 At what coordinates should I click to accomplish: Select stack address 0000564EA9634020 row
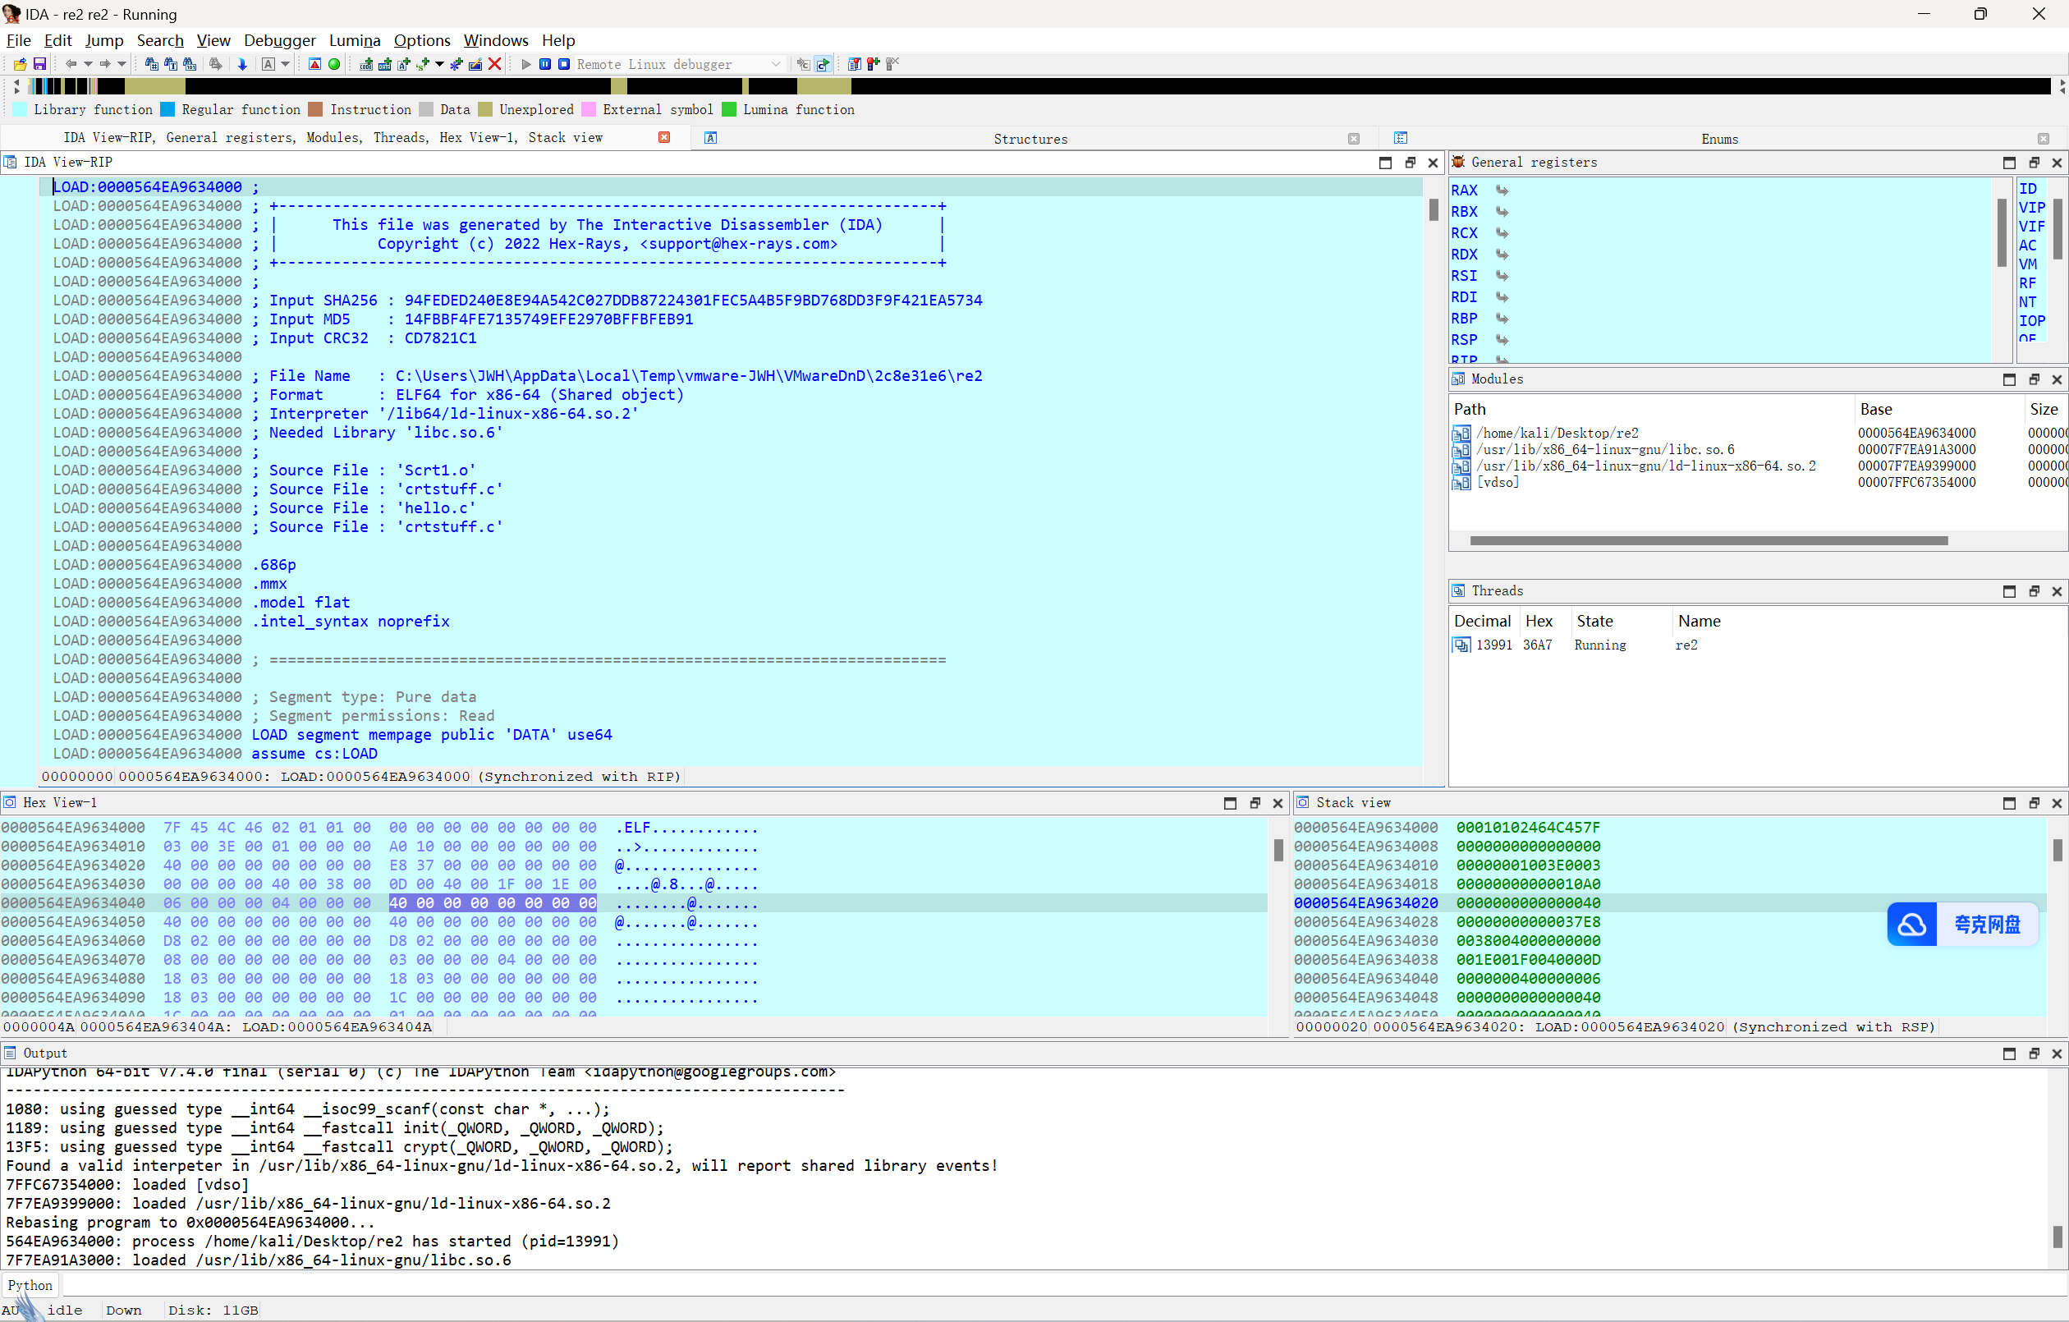(1668, 902)
